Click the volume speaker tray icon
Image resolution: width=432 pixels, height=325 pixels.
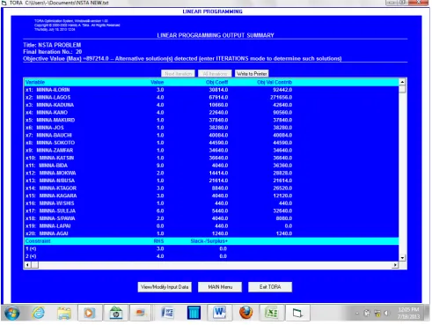pos(386,314)
